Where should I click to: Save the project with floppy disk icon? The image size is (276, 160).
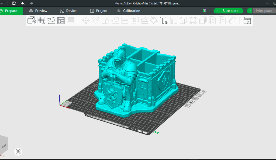click(x=14, y=3)
